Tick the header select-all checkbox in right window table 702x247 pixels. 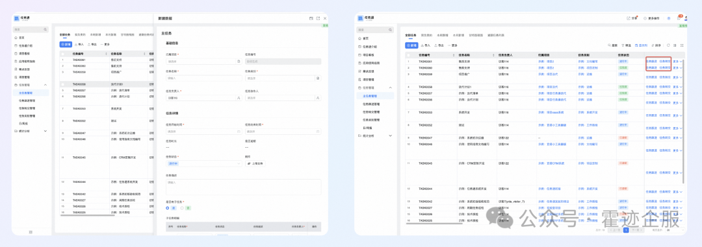408,54
